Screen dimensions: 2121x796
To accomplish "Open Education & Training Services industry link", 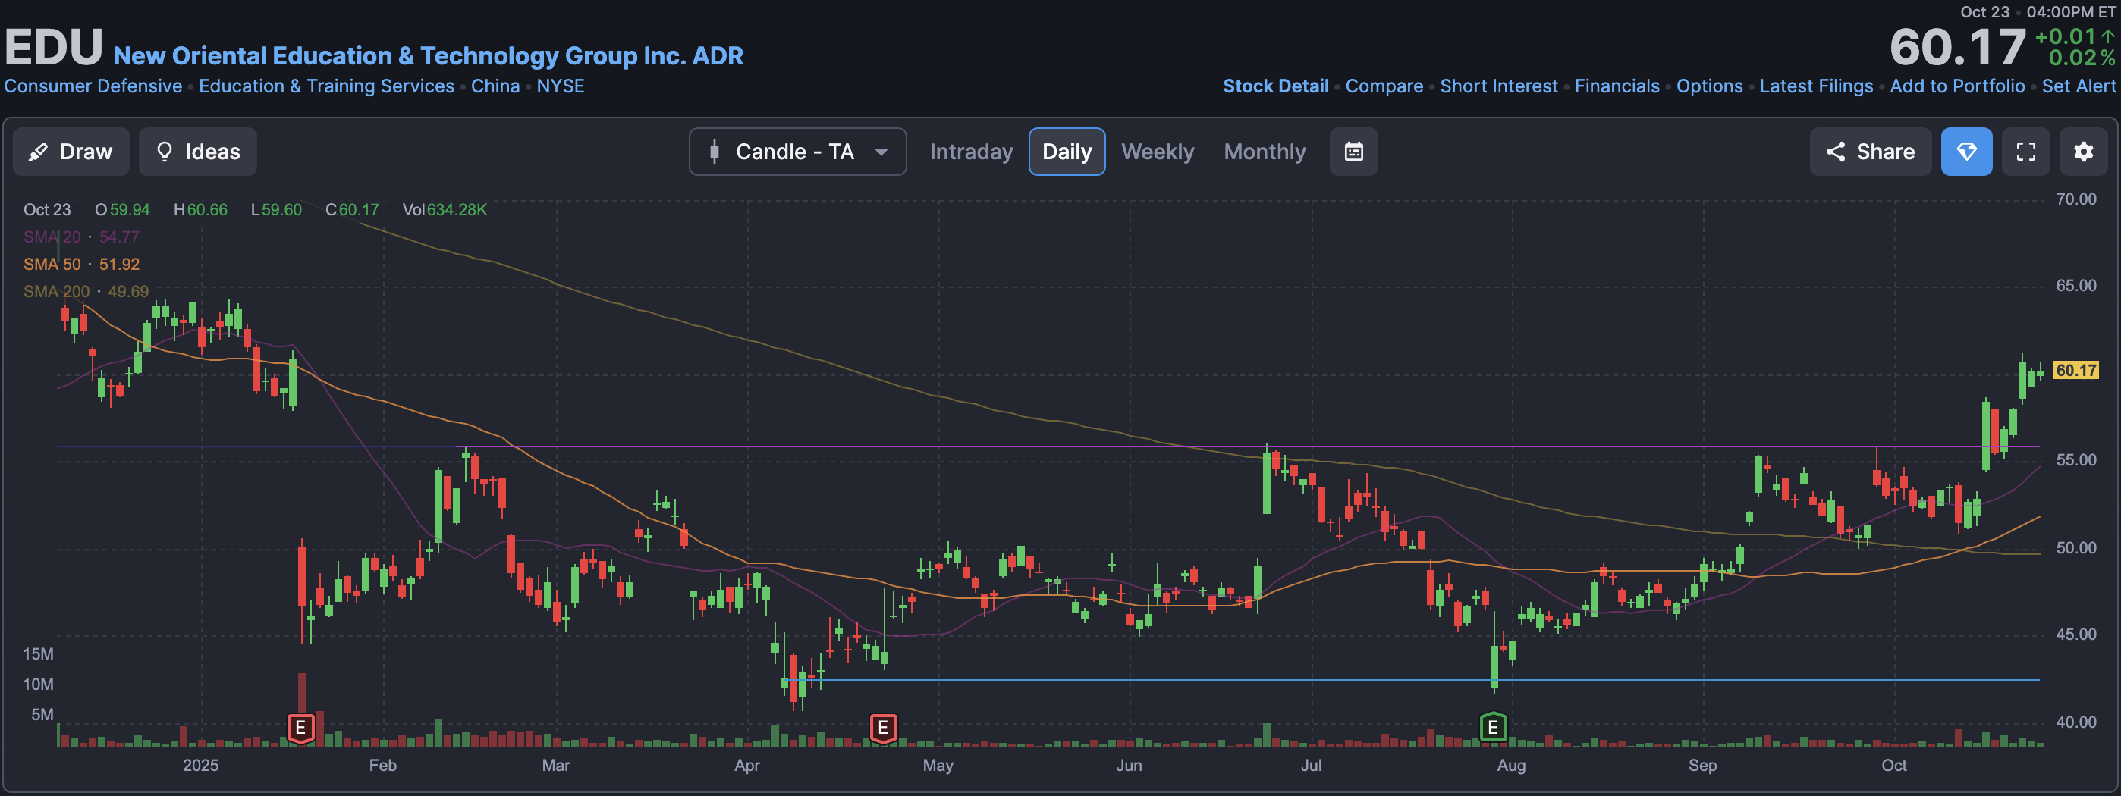I will point(326,86).
